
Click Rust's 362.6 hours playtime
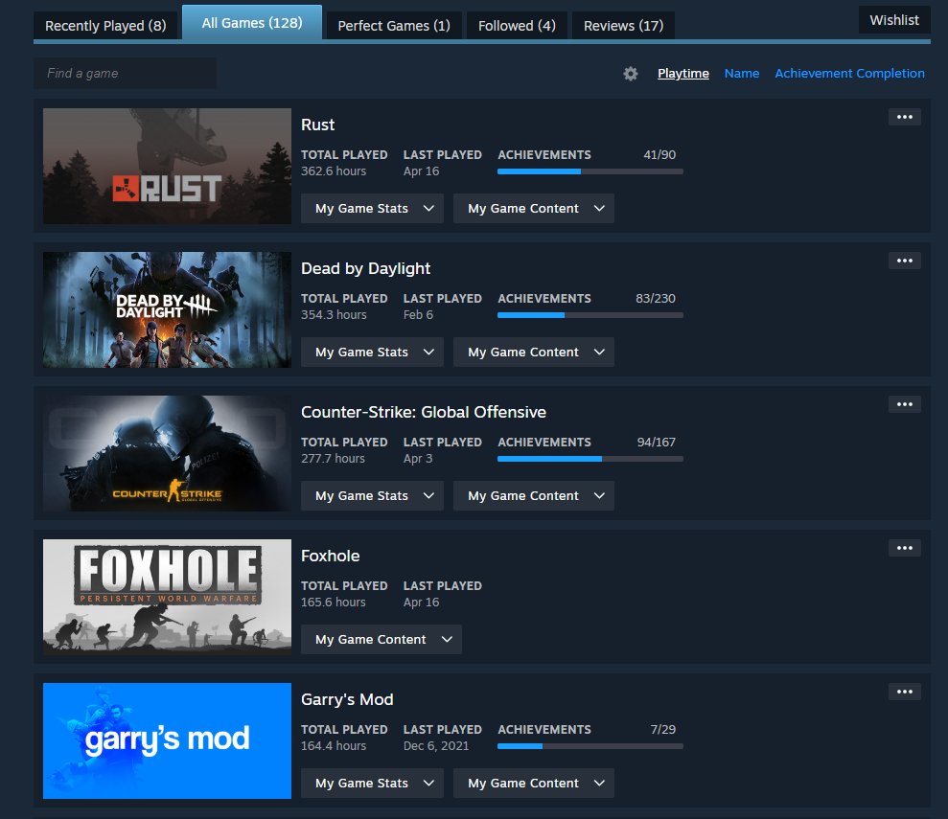pos(334,171)
